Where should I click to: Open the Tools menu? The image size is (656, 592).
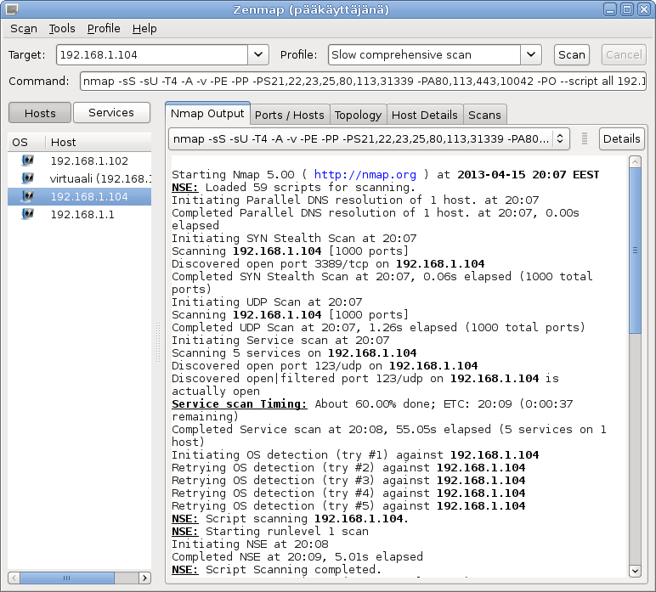click(x=62, y=29)
